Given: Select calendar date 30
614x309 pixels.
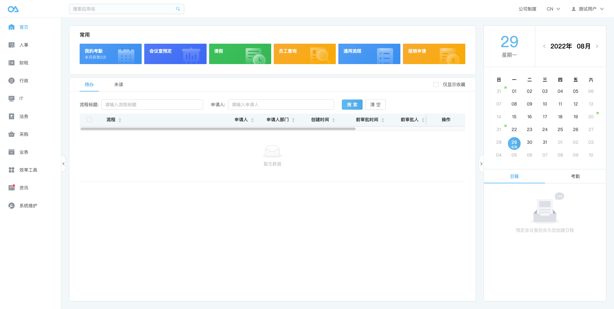Looking at the screenshot, I should pos(530,142).
